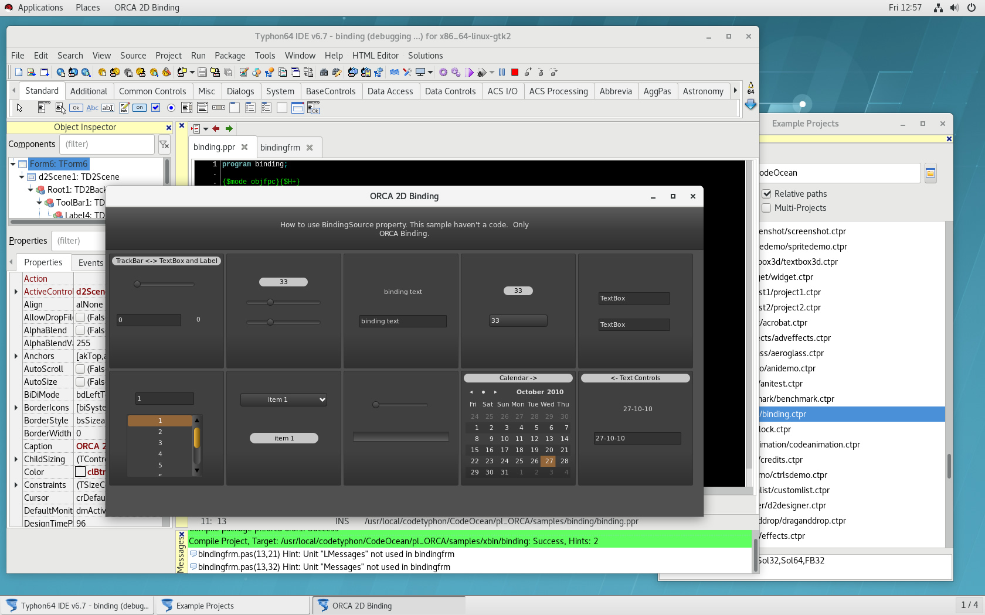Click the New Unit toolbar icon
This screenshot has height=615, width=985.
tap(32, 72)
